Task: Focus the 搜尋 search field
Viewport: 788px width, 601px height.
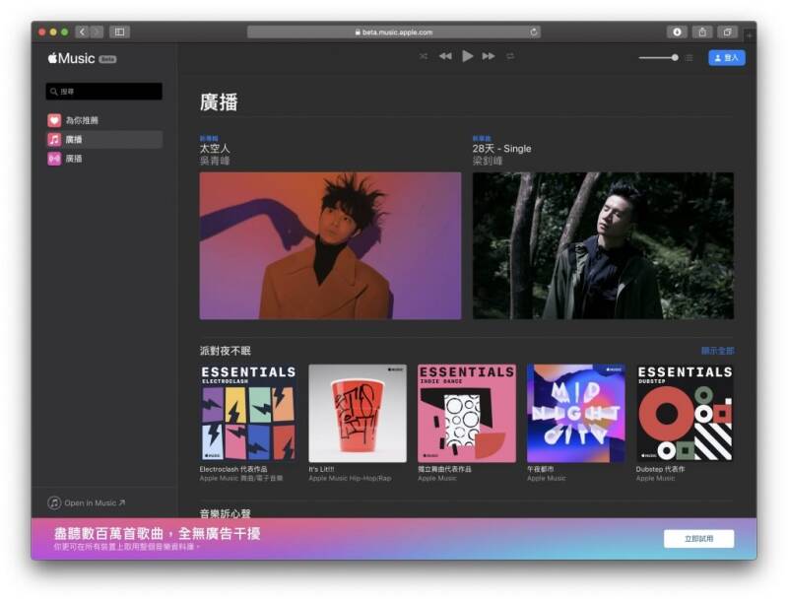Action: coord(104,92)
